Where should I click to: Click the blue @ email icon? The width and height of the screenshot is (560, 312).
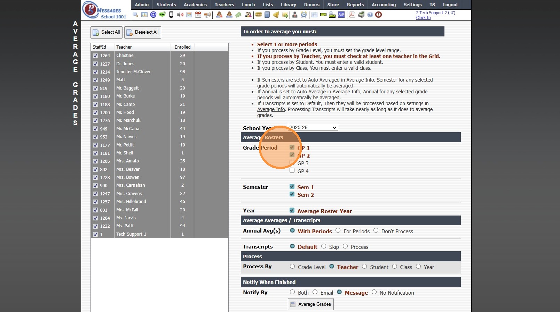coord(153,15)
